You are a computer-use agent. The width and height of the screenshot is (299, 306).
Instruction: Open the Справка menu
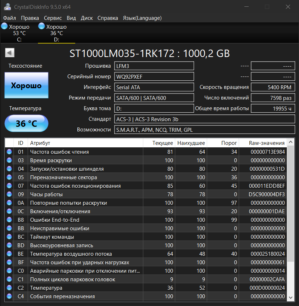pos(108,18)
